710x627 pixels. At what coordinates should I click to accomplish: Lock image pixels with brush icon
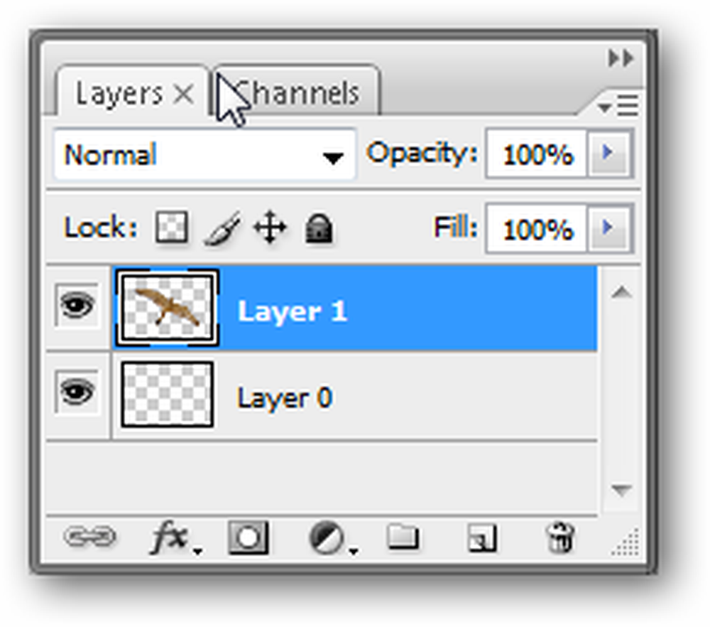pyautogui.click(x=222, y=230)
